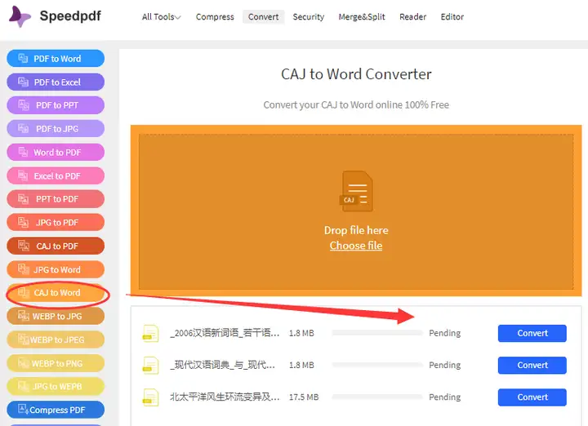Click the file icon for 北太平洋风生环流

click(x=150, y=397)
